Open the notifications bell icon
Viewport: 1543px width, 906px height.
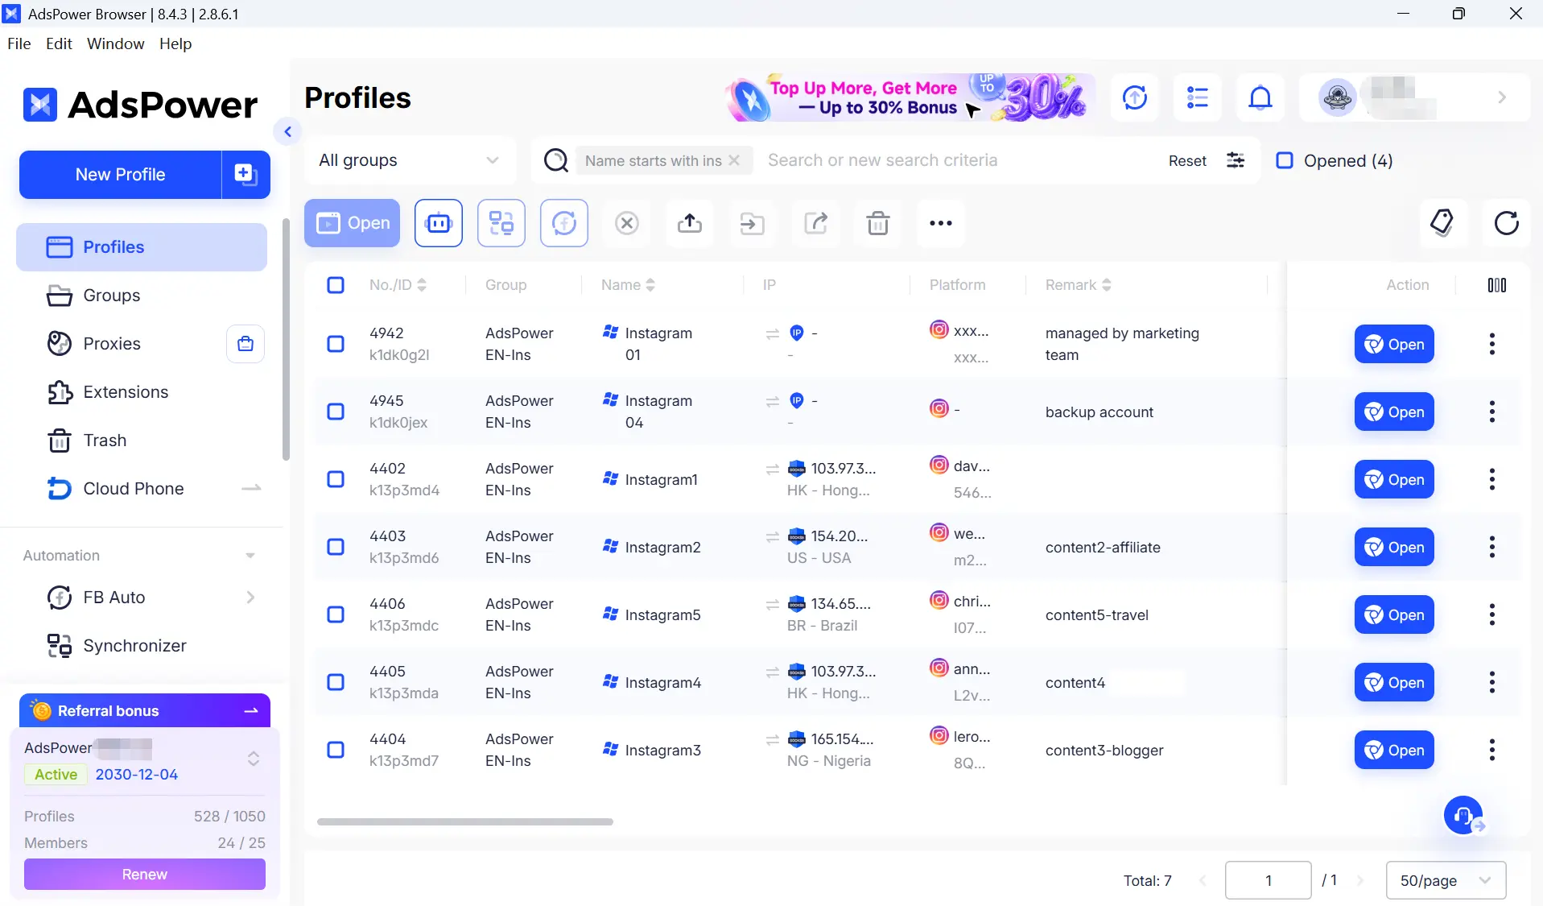click(x=1260, y=97)
